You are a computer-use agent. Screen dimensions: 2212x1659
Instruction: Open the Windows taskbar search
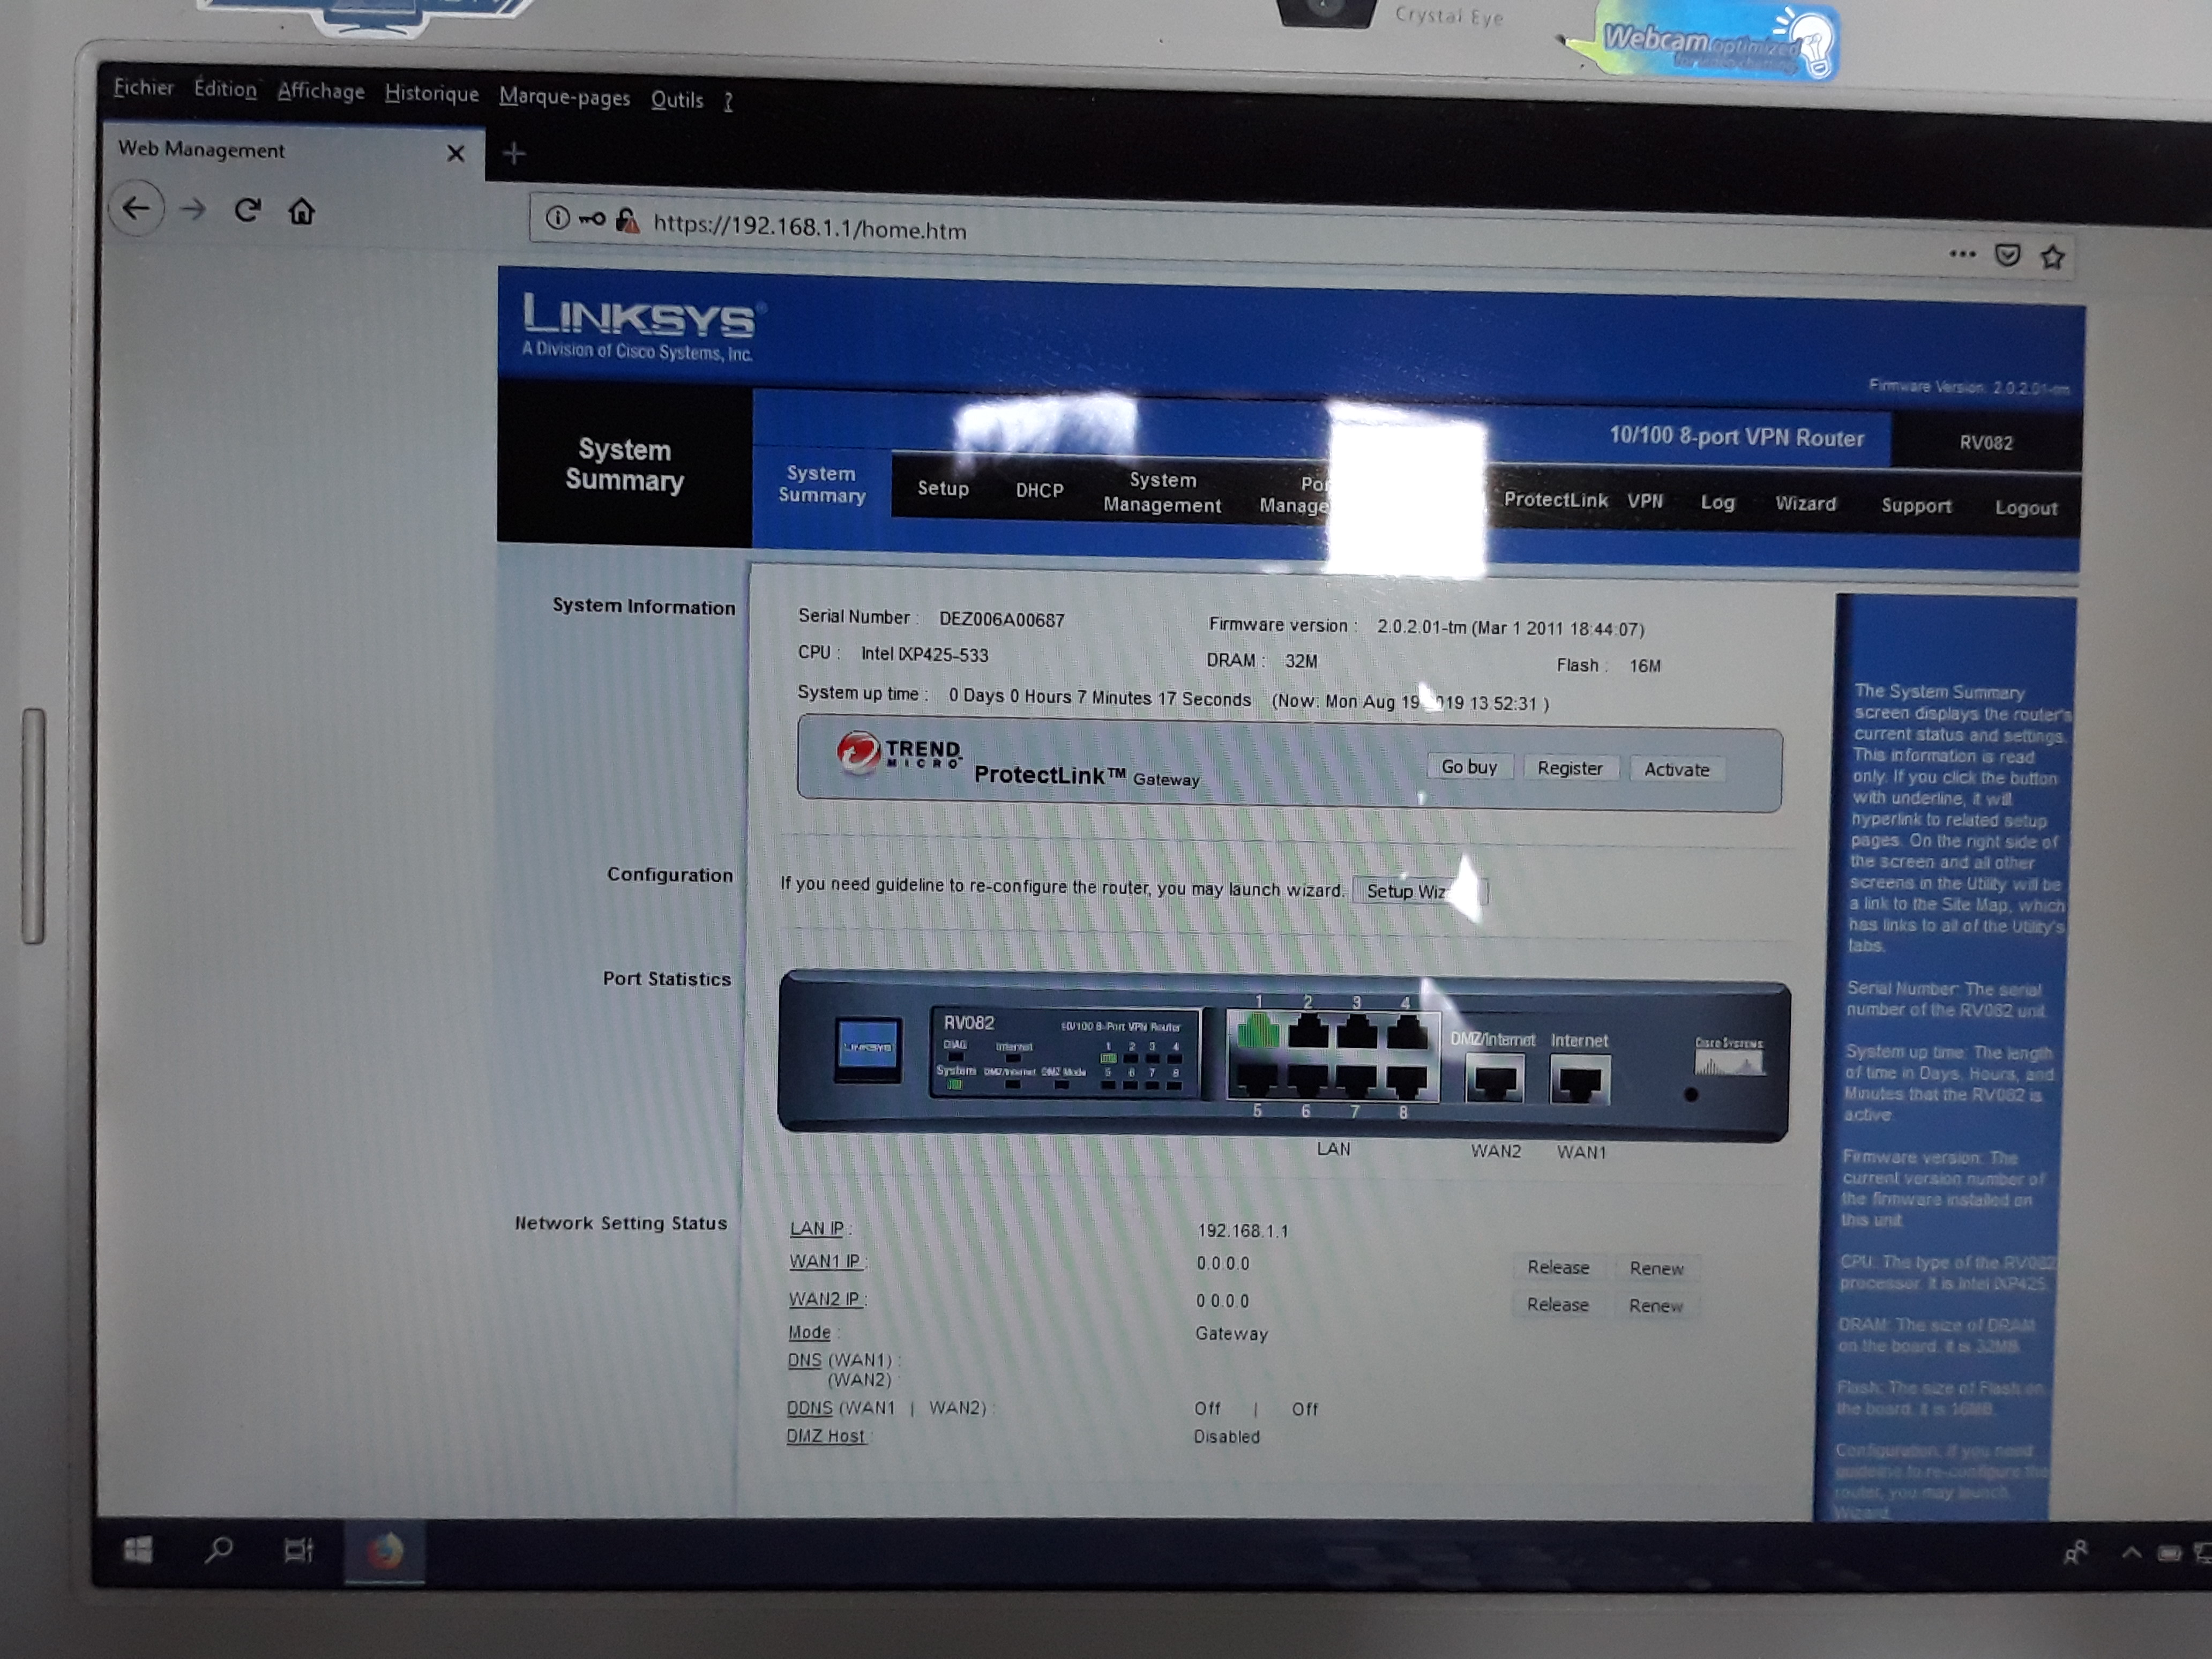coord(219,1550)
